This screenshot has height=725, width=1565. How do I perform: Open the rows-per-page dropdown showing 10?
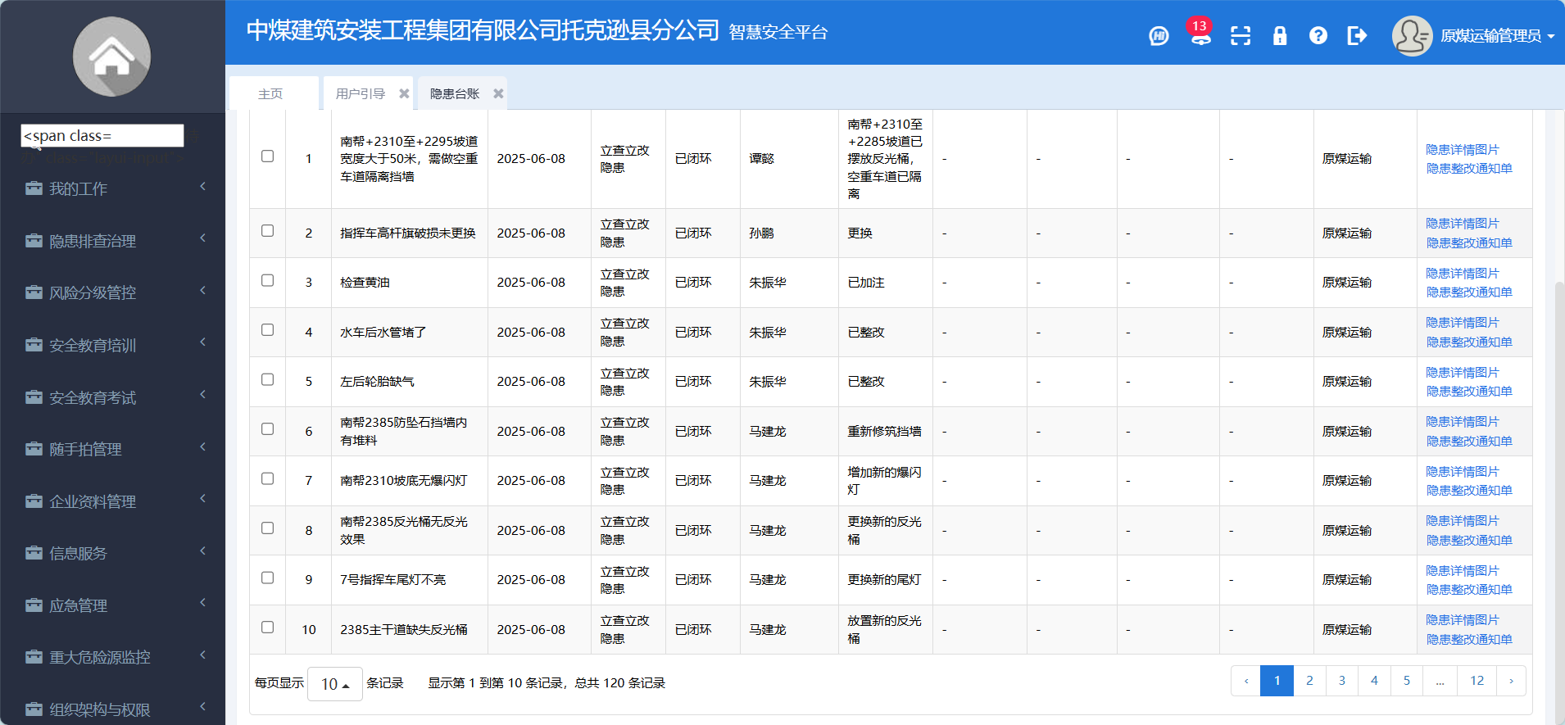pyautogui.click(x=334, y=684)
